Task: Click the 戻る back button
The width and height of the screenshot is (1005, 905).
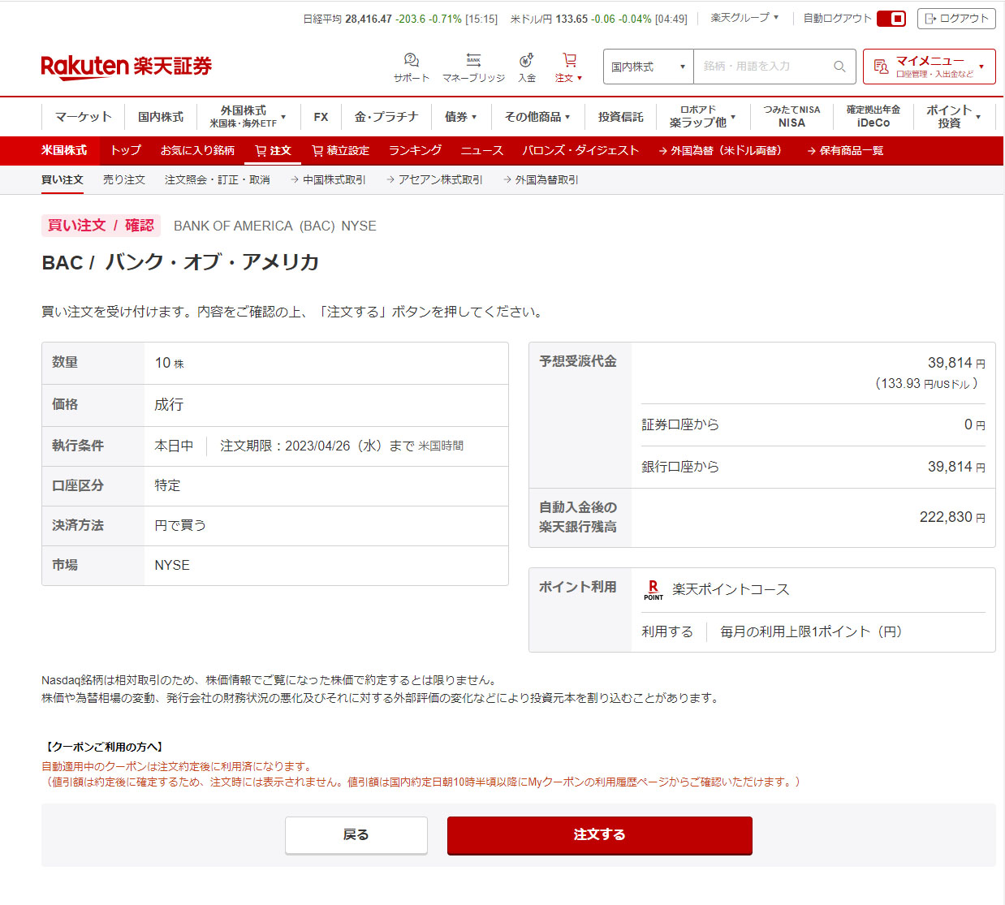Action: pyautogui.click(x=356, y=835)
